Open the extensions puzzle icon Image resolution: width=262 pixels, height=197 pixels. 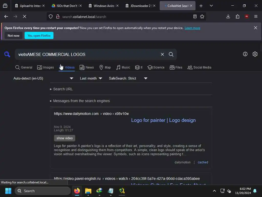(237, 16)
